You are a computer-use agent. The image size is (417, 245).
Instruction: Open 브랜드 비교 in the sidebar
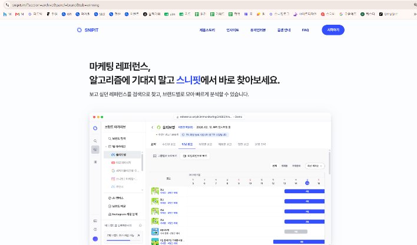click(117, 206)
